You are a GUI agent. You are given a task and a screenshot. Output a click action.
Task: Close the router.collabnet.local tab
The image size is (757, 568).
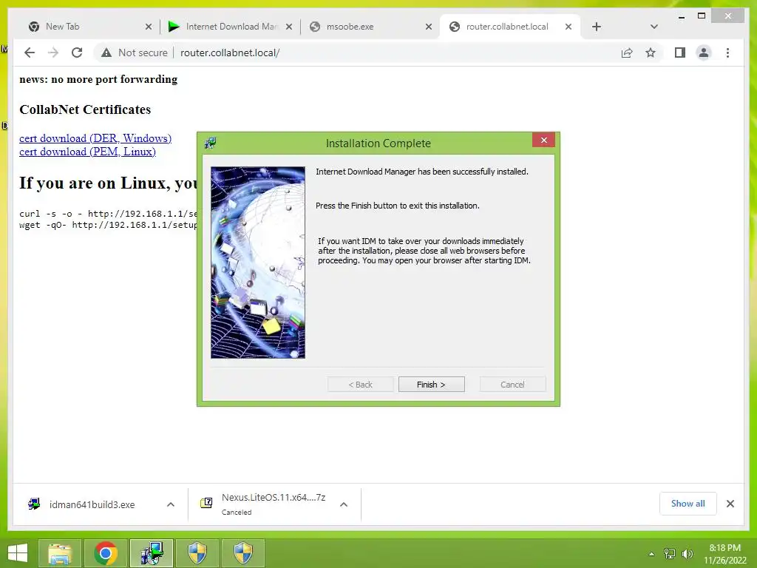(x=568, y=27)
